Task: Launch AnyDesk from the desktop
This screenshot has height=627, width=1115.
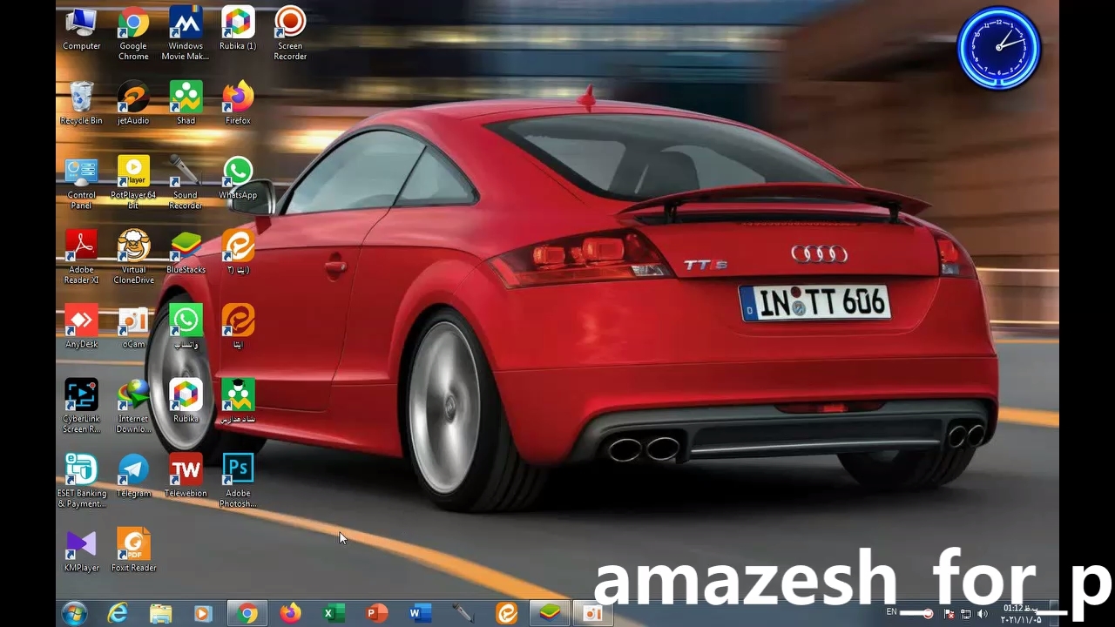Action: pyautogui.click(x=81, y=321)
